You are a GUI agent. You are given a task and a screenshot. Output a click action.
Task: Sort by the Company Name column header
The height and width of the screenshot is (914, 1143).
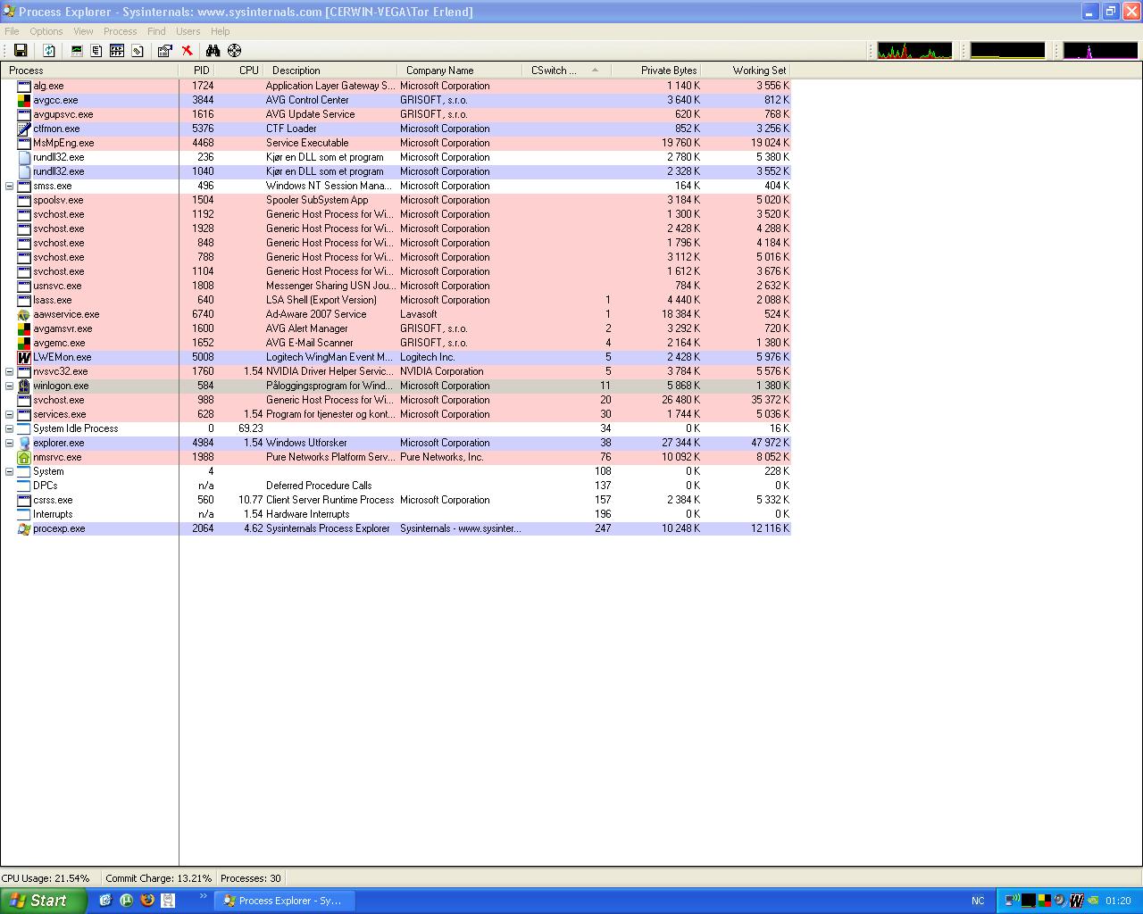[x=460, y=71]
